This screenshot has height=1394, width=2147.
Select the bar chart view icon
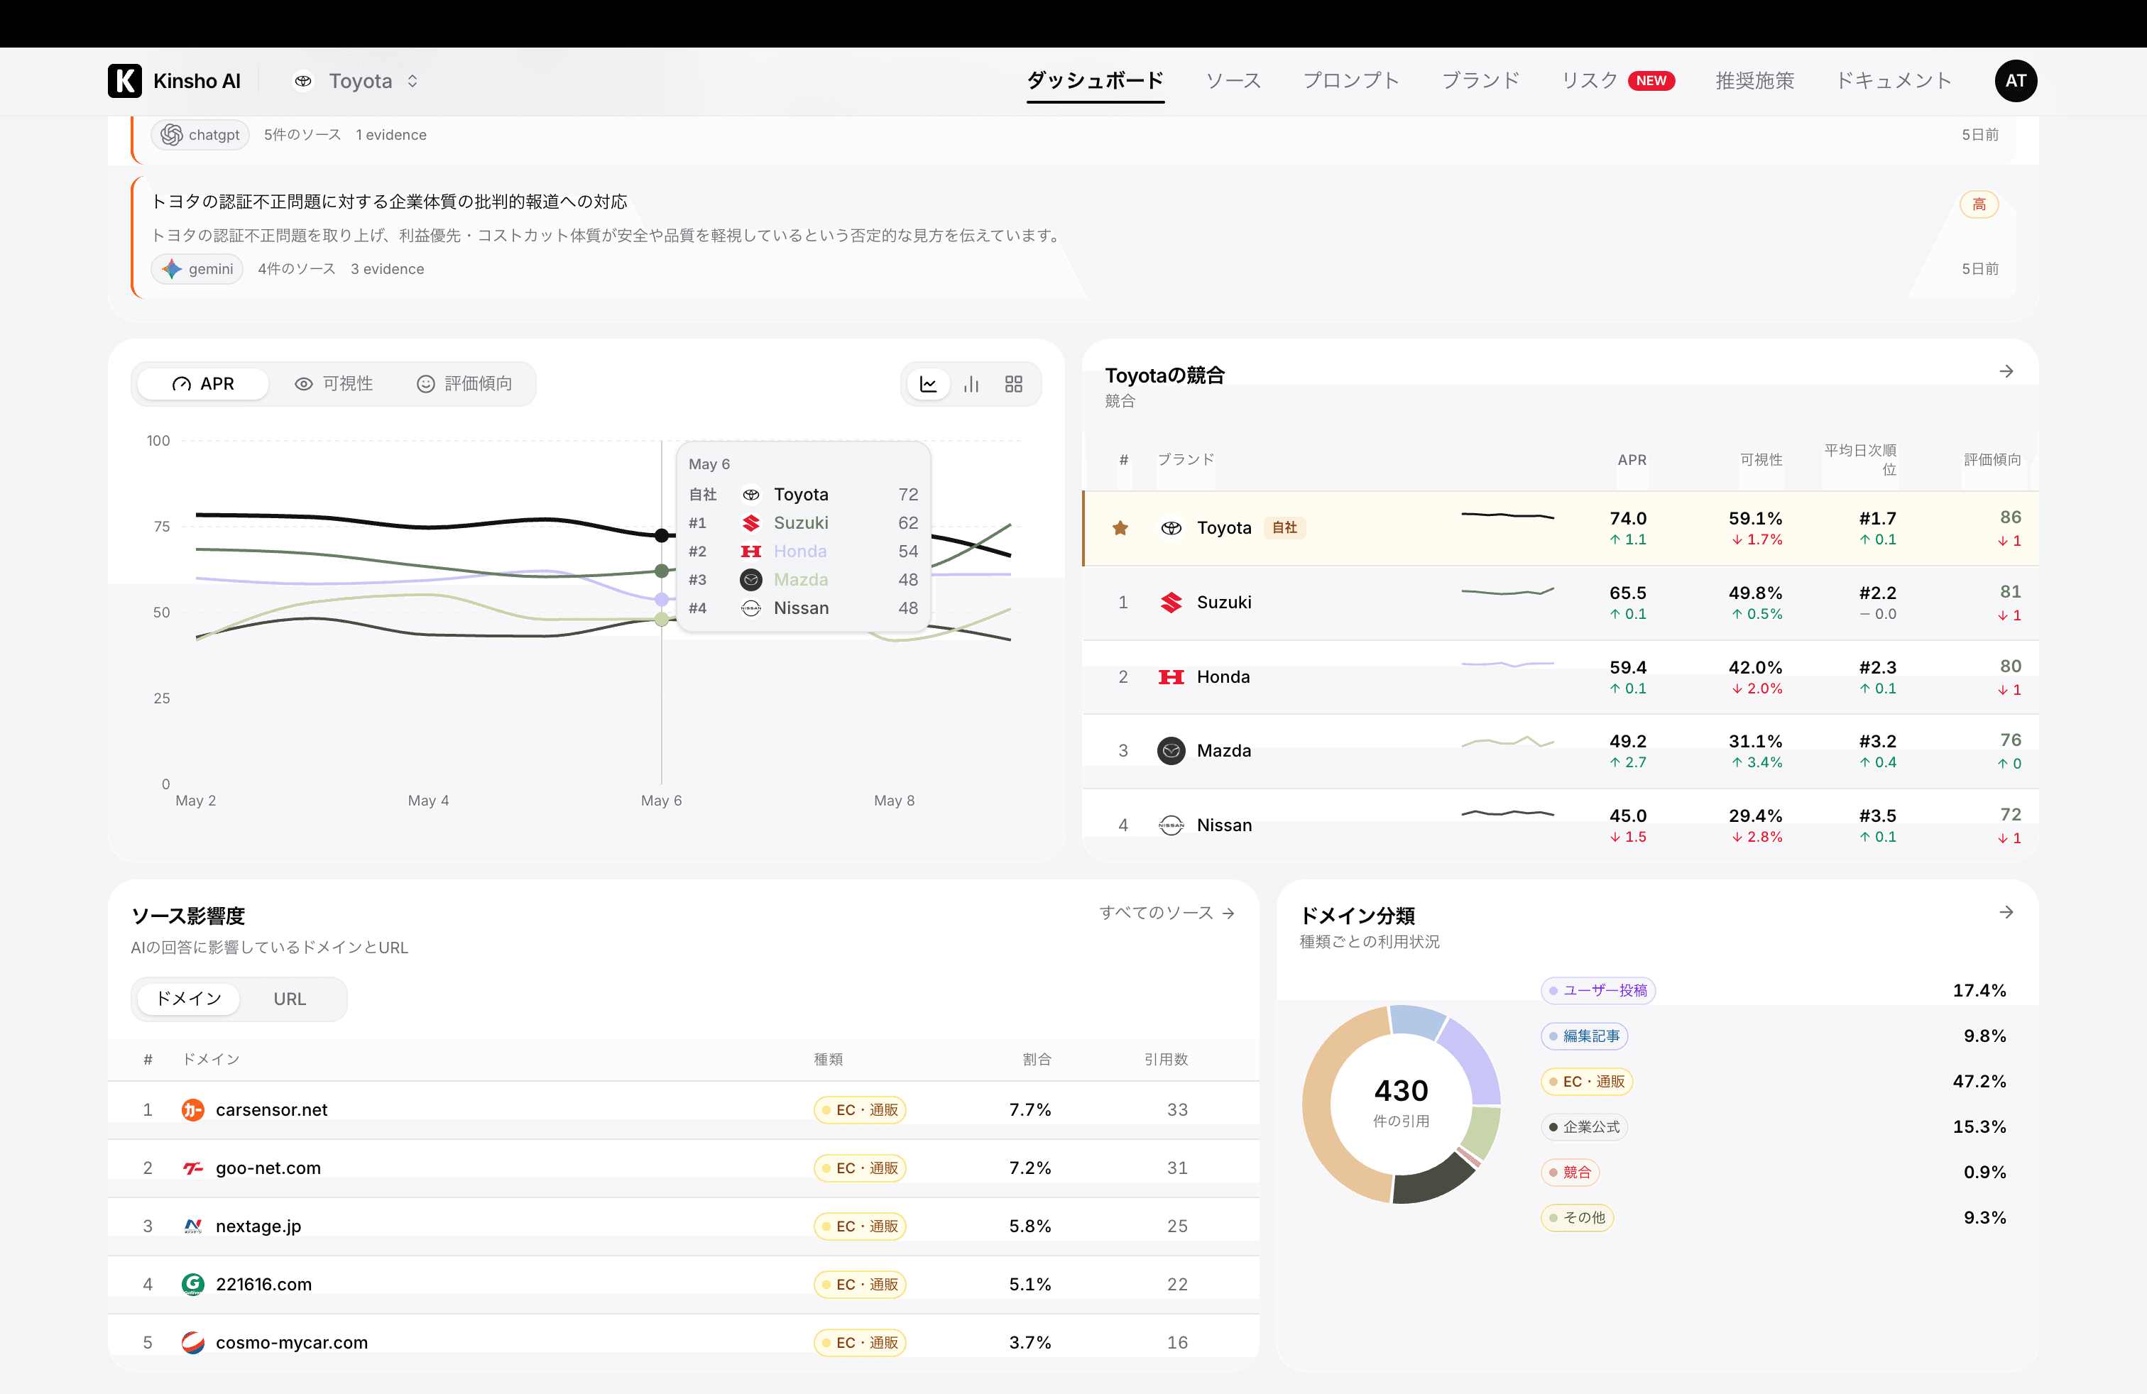[971, 385]
